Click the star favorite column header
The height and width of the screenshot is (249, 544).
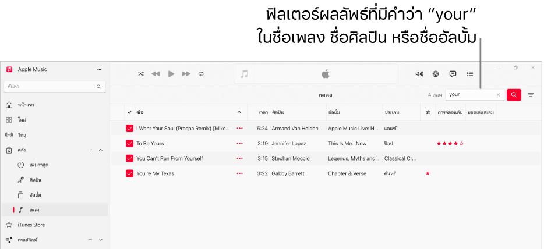[x=428, y=112]
